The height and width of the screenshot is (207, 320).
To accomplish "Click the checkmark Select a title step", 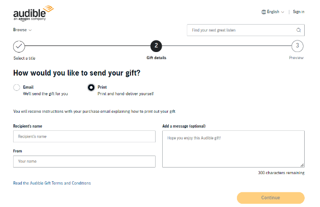I will click(19, 46).
